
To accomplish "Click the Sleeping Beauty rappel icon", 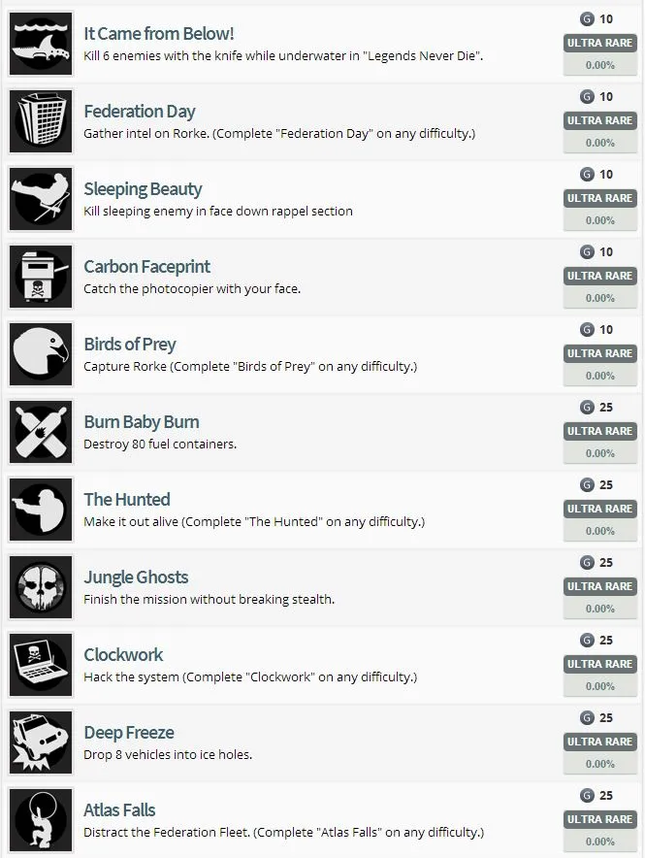I will coord(41,200).
